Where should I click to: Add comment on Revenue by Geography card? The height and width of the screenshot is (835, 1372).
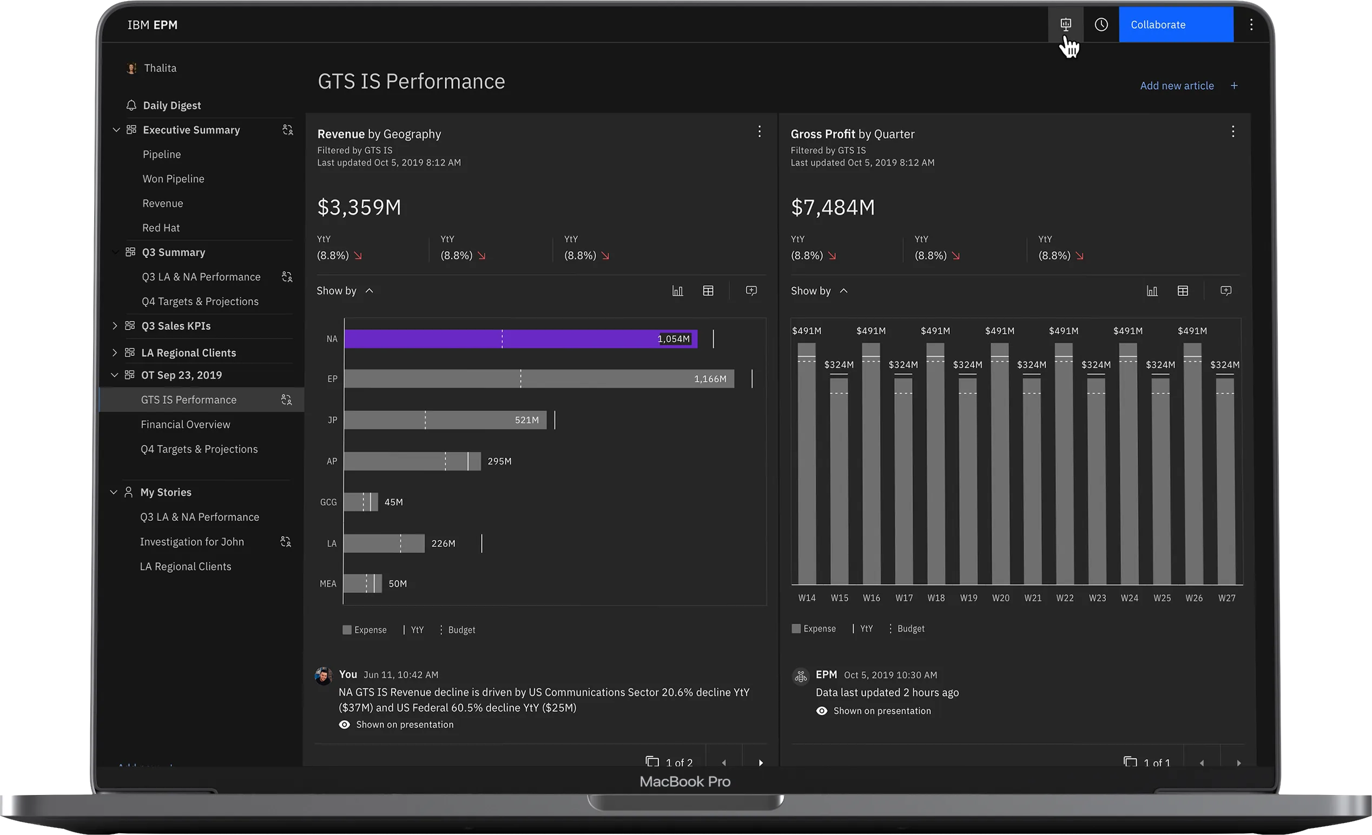751,290
